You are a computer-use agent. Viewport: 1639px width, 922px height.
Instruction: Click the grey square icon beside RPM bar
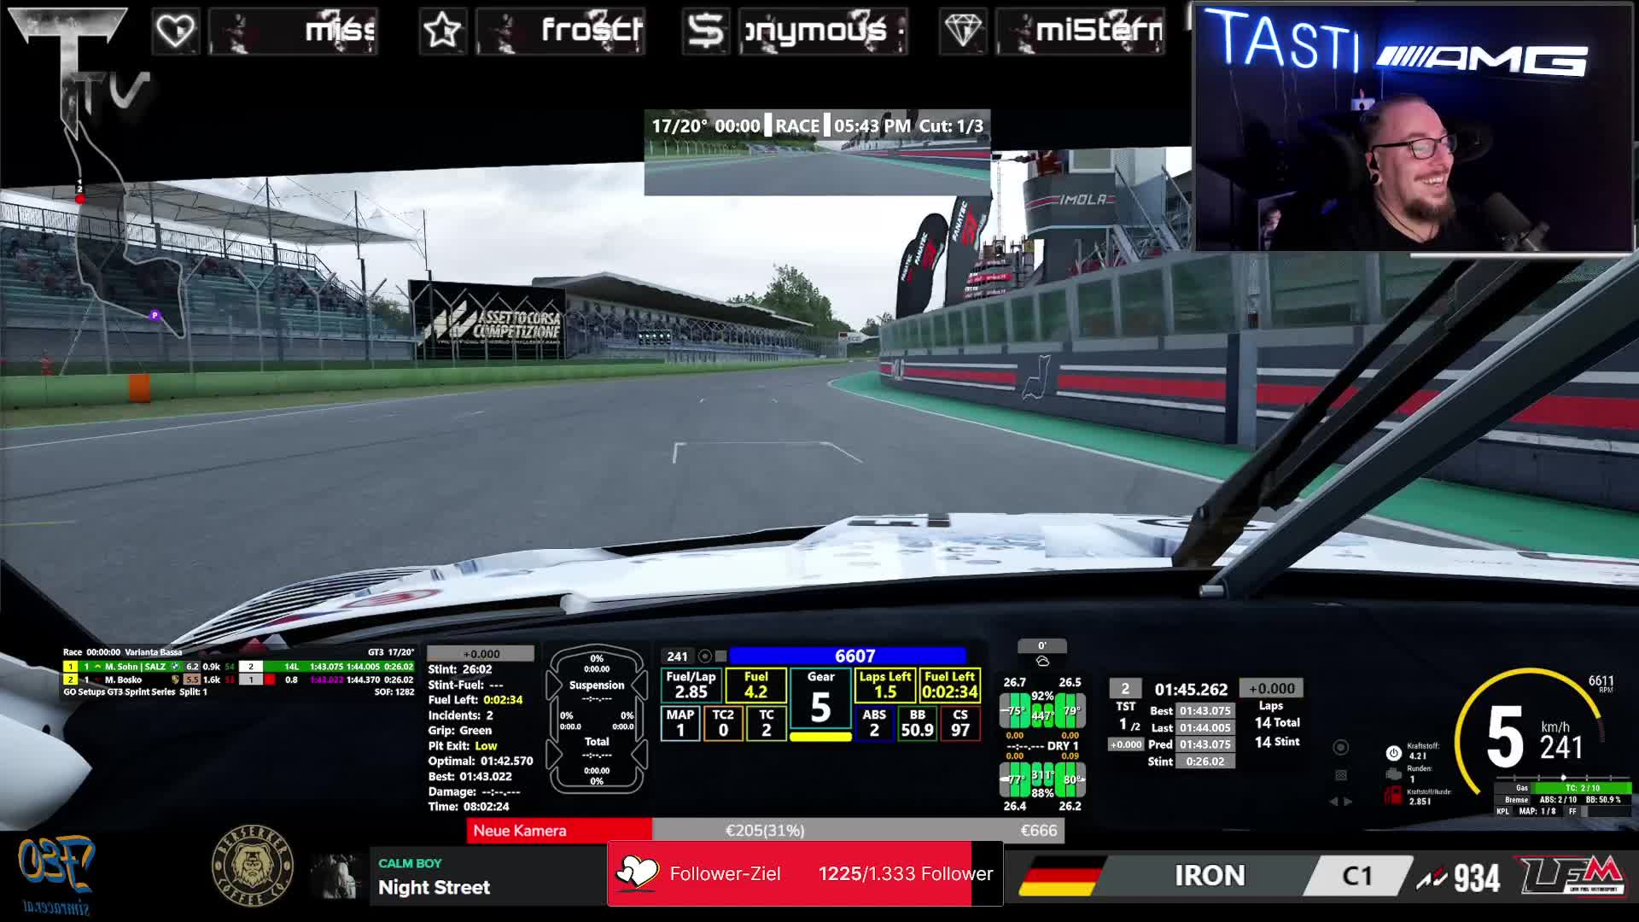coord(720,656)
